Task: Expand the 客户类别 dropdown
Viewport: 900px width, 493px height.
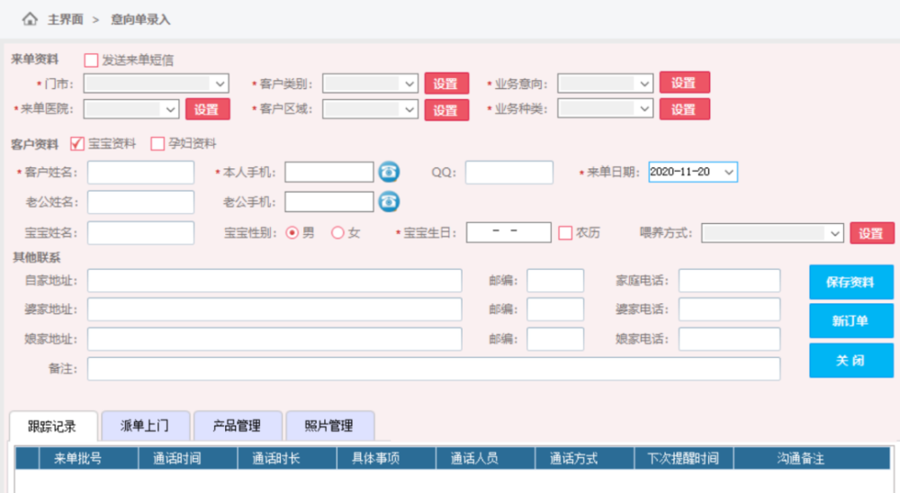Action: [370, 84]
